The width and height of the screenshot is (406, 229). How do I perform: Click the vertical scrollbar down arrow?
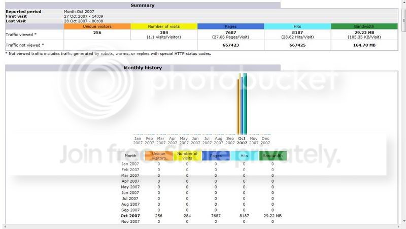404,221
